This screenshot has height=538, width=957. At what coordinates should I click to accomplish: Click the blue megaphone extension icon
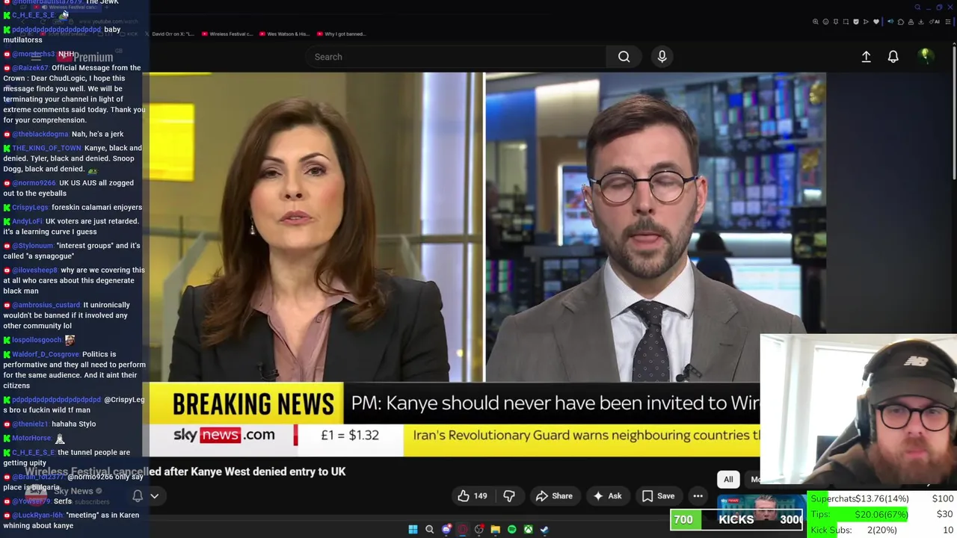point(890,22)
